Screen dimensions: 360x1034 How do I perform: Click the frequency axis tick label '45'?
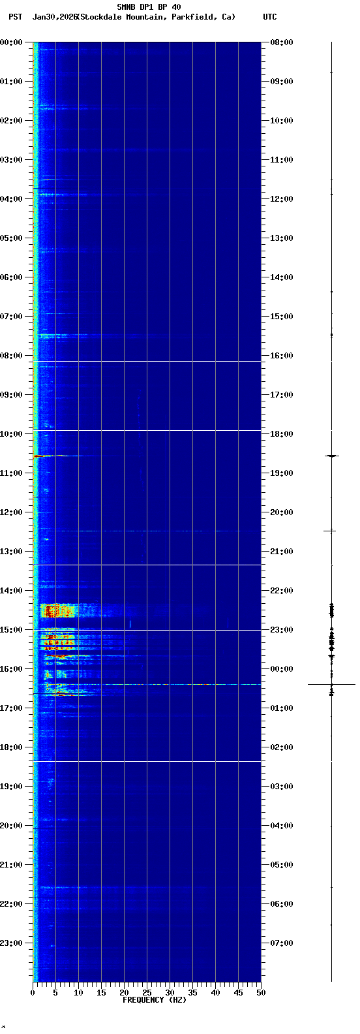(x=238, y=993)
